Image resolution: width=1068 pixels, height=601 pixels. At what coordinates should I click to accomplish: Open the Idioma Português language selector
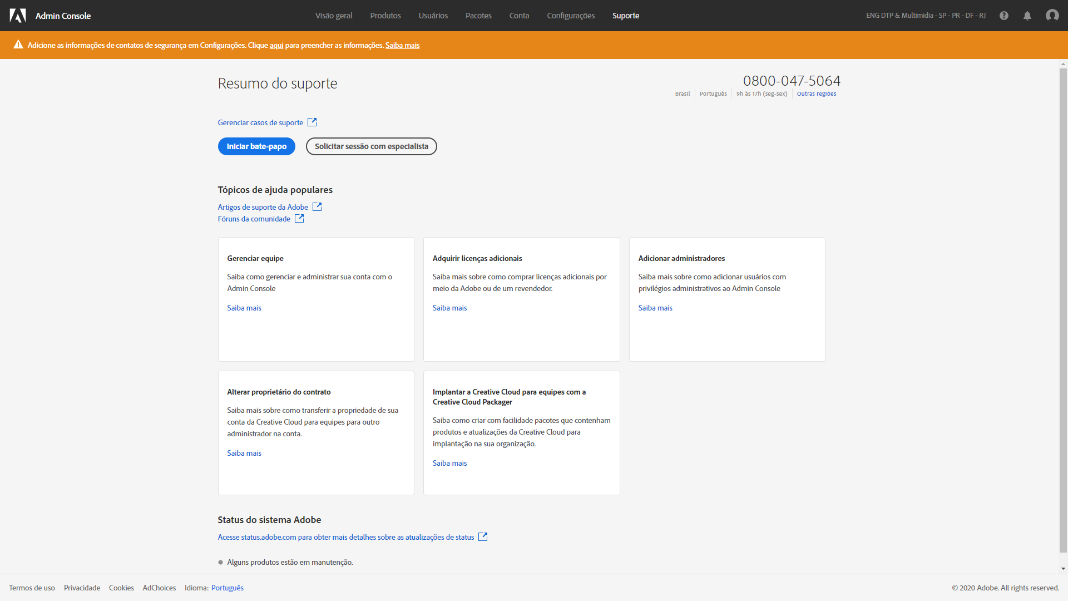tap(228, 588)
